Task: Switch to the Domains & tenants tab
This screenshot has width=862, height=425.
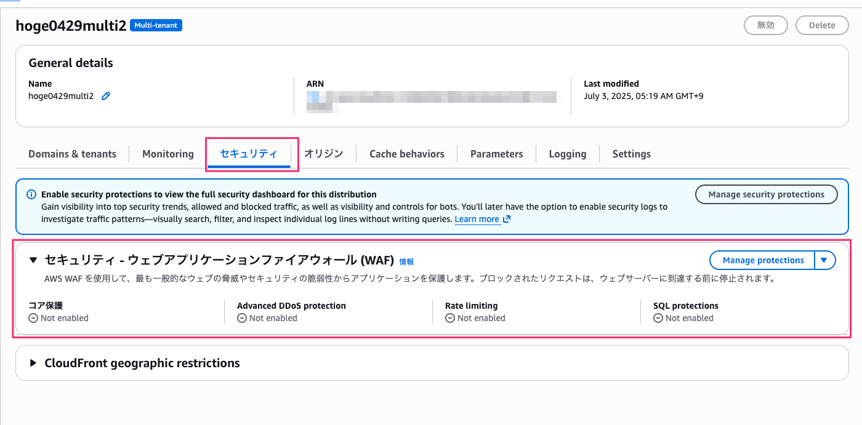Action: (72, 154)
